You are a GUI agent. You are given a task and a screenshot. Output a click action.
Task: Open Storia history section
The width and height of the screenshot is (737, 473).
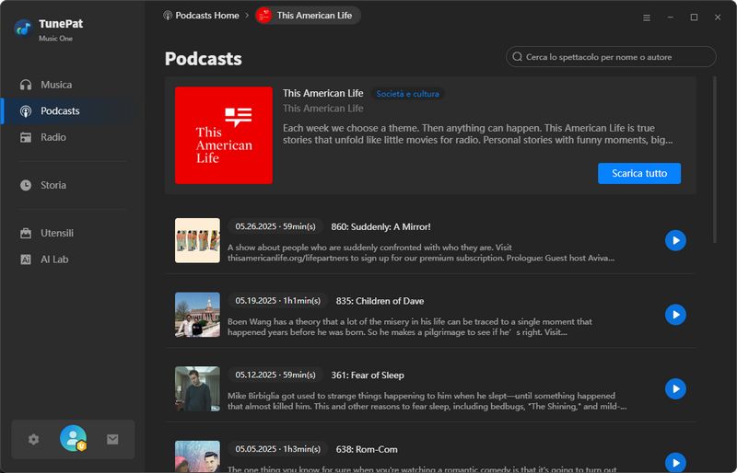pos(53,185)
